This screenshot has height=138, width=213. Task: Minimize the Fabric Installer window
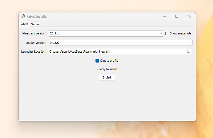(x=164, y=17)
